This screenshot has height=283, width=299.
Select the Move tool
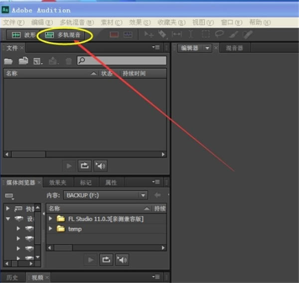click(149, 34)
